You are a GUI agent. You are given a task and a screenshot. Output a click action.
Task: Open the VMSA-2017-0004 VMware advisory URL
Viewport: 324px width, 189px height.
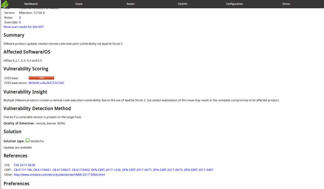pos(59,175)
